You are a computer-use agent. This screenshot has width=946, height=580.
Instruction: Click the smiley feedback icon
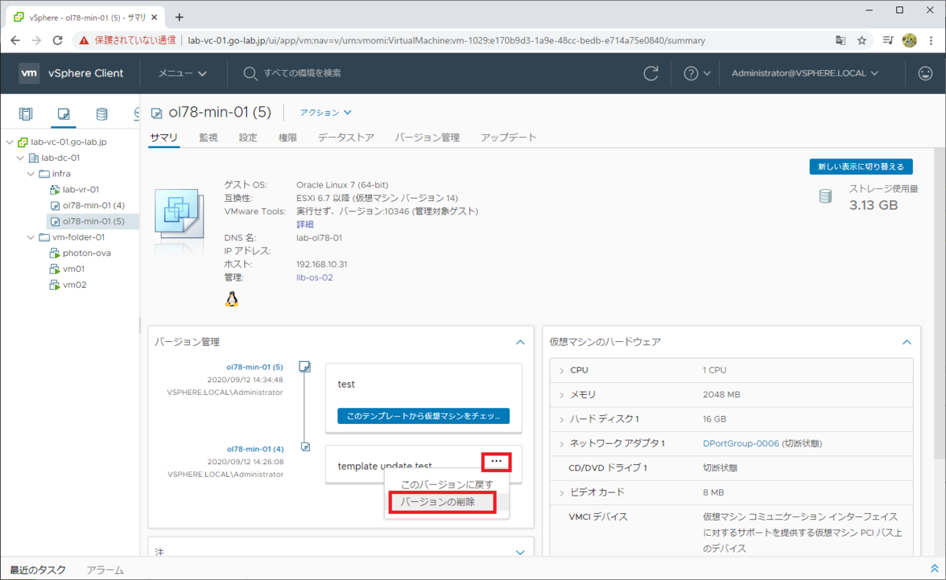(926, 73)
